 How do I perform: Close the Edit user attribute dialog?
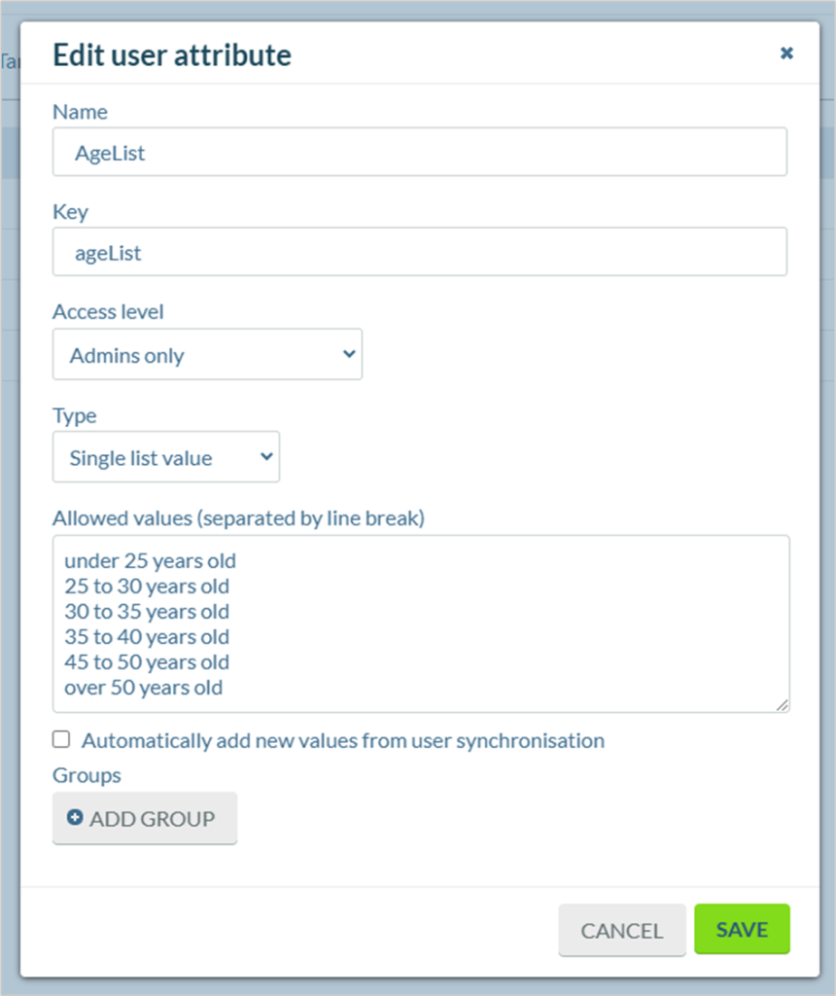pos(786,53)
